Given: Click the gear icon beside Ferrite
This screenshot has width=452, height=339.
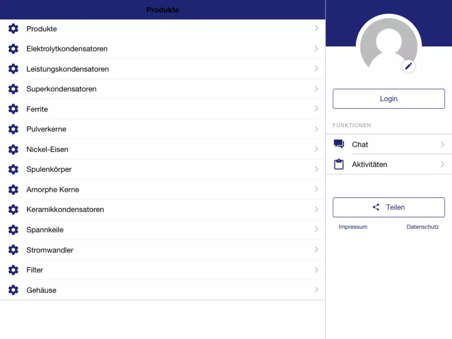Looking at the screenshot, I should [13, 109].
